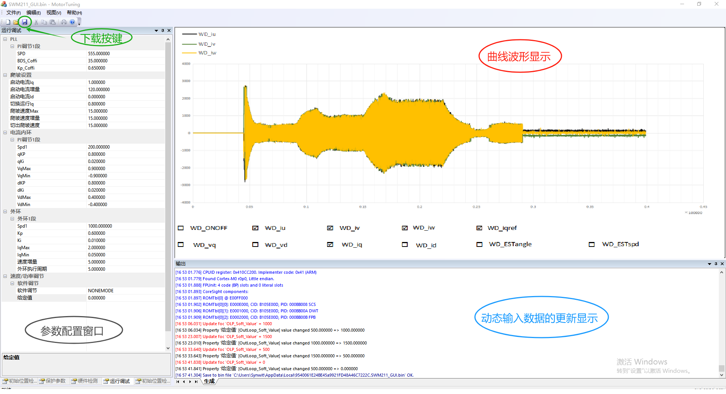Image resolution: width=726 pixels, height=394 pixels.
Task: Uncheck the WD_iu curve checkbox
Action: pyautogui.click(x=255, y=228)
